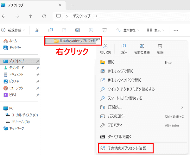
Task: Click the toolbar Cut scissors icon
Action: 37,30
